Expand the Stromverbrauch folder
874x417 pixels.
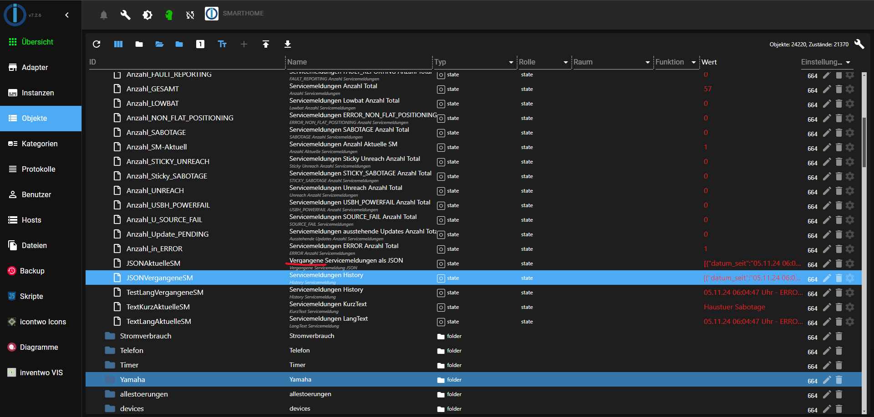(110, 336)
